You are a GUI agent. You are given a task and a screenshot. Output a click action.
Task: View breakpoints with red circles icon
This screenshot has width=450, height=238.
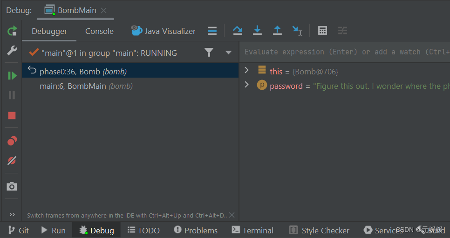coord(12,141)
